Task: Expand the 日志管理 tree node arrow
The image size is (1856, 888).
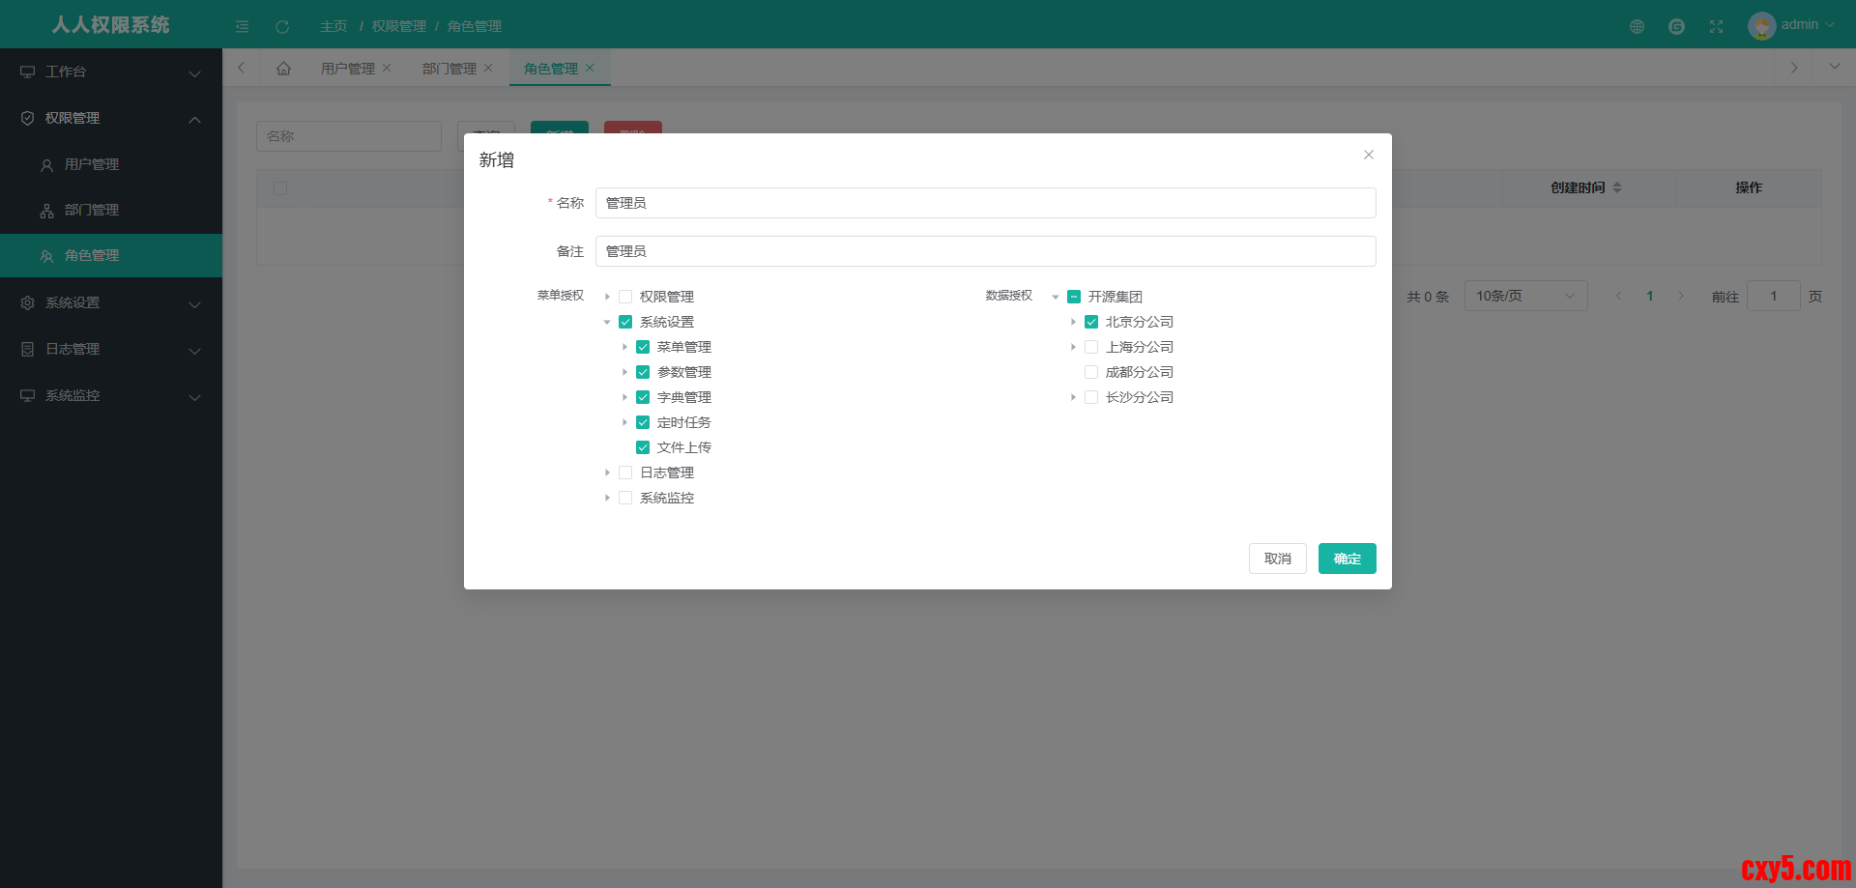Action: (x=607, y=473)
